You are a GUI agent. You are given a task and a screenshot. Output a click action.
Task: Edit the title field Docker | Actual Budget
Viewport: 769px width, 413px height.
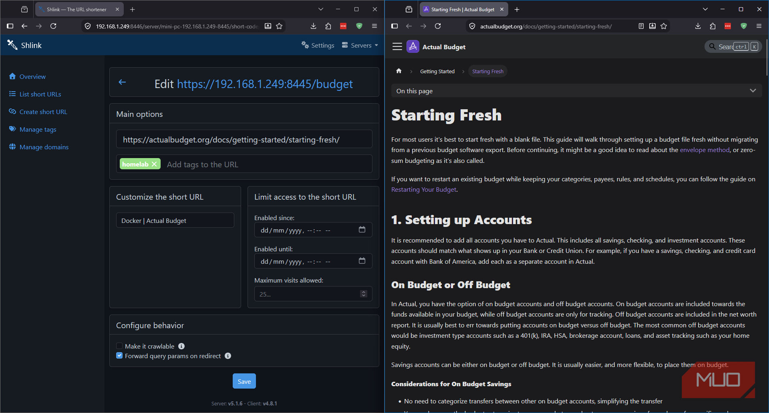pyautogui.click(x=175, y=221)
